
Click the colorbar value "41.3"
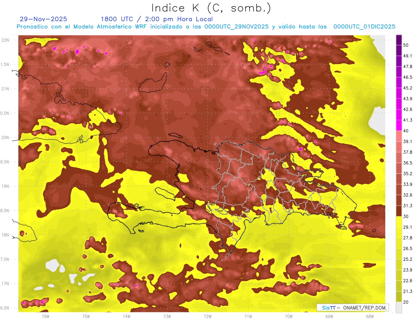click(x=408, y=120)
